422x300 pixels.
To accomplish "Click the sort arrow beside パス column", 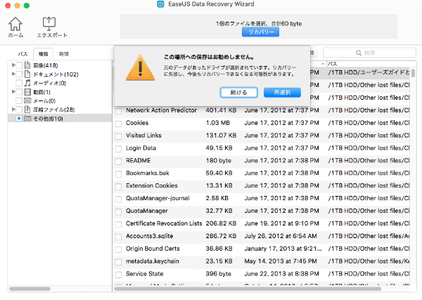I will pos(323,64).
